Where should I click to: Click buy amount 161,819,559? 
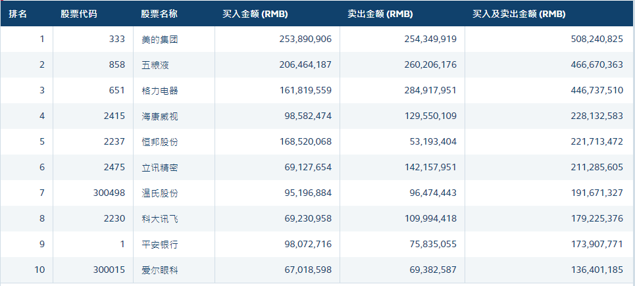click(305, 90)
